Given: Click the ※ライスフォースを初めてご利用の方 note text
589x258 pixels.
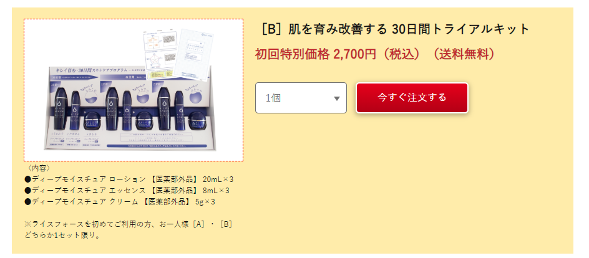Looking at the screenshot, I should pos(129,230).
